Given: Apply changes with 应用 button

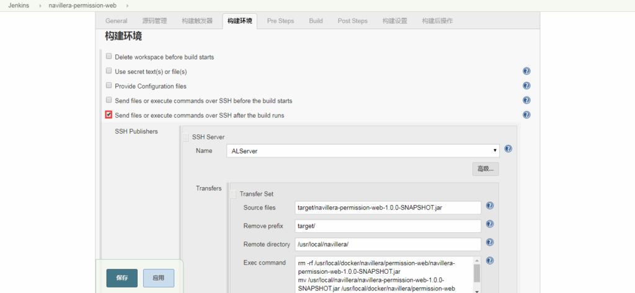Looking at the screenshot, I should point(158,278).
